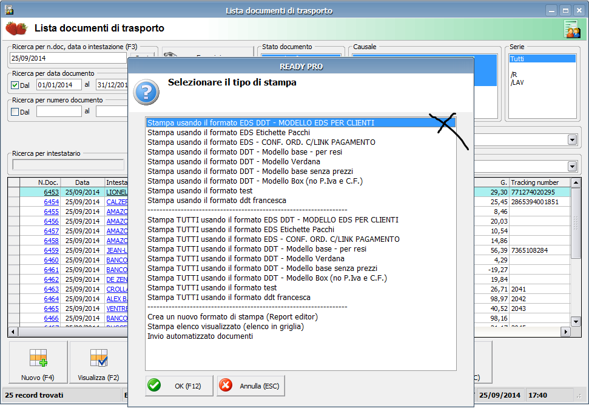Select /LAV in the Serie list
The width and height of the screenshot is (589, 417).
click(517, 82)
